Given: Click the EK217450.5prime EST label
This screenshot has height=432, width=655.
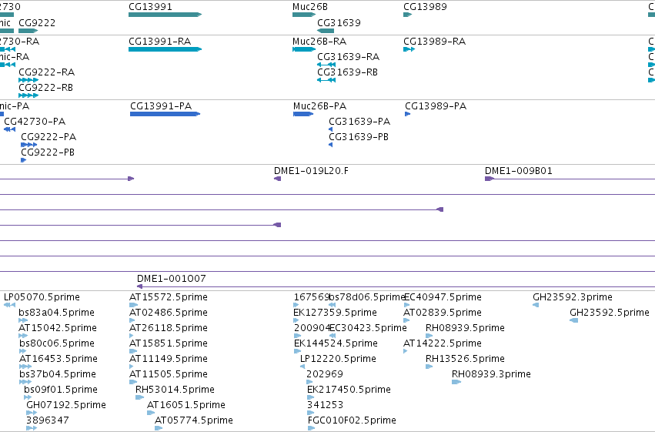Looking at the screenshot, I should coord(349,390).
